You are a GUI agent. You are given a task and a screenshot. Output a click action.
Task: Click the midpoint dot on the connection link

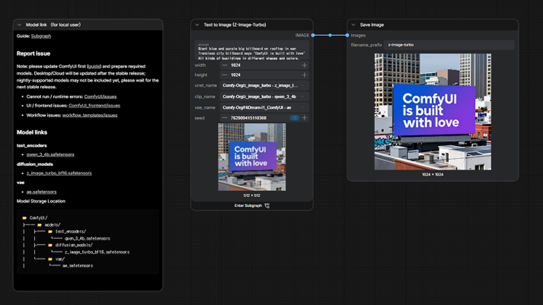coord(330,35)
